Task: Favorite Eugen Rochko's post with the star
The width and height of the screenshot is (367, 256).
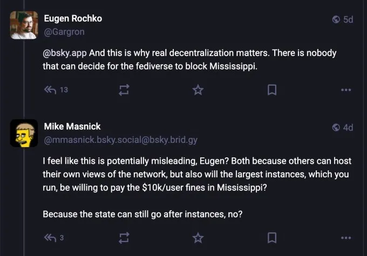Action: 198,90
